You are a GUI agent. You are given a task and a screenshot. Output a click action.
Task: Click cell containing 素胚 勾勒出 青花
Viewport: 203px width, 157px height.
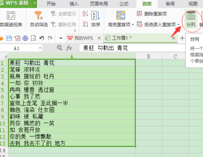[72, 63]
